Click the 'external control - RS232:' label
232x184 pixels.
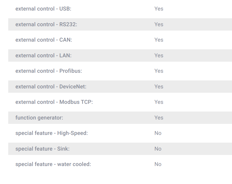pyautogui.click(x=46, y=24)
